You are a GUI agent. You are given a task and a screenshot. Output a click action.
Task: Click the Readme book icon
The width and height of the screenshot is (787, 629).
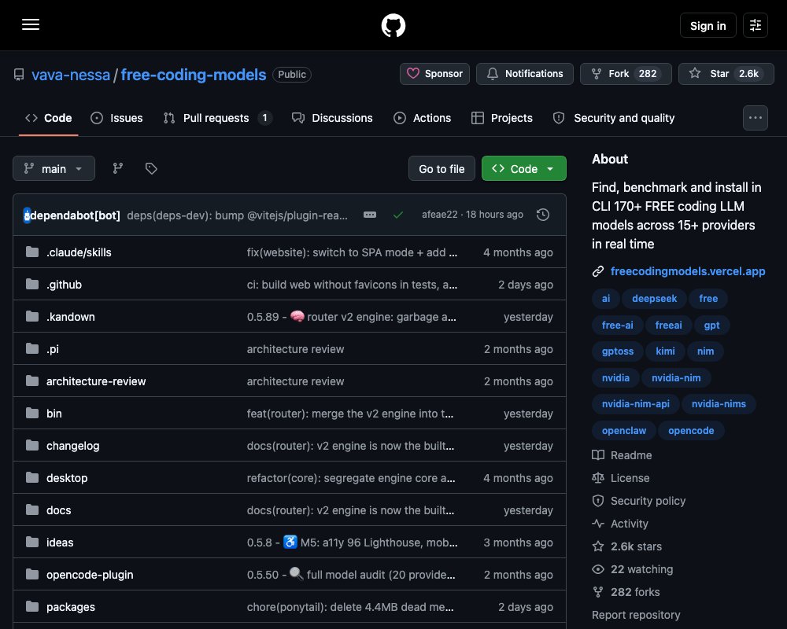(598, 455)
